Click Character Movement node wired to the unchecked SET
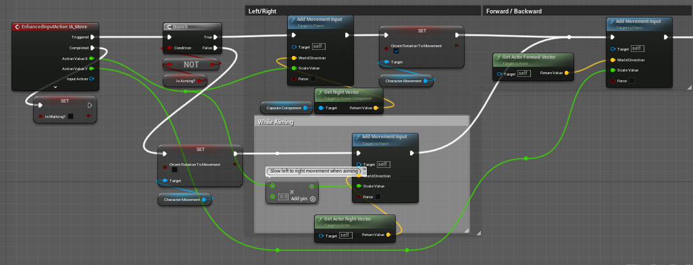The height and width of the screenshot is (265, 693). (185, 200)
